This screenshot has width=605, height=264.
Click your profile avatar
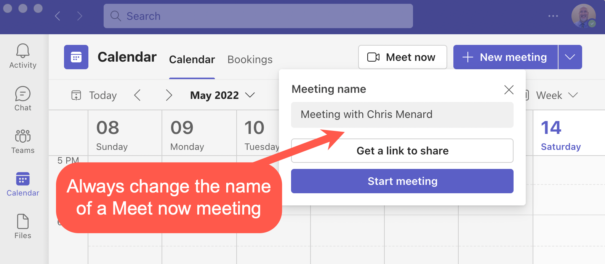point(584,16)
